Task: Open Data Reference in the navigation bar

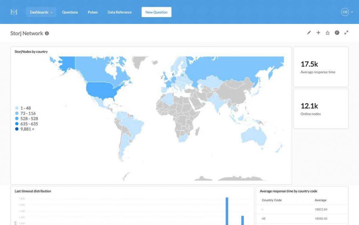Action: click(120, 12)
